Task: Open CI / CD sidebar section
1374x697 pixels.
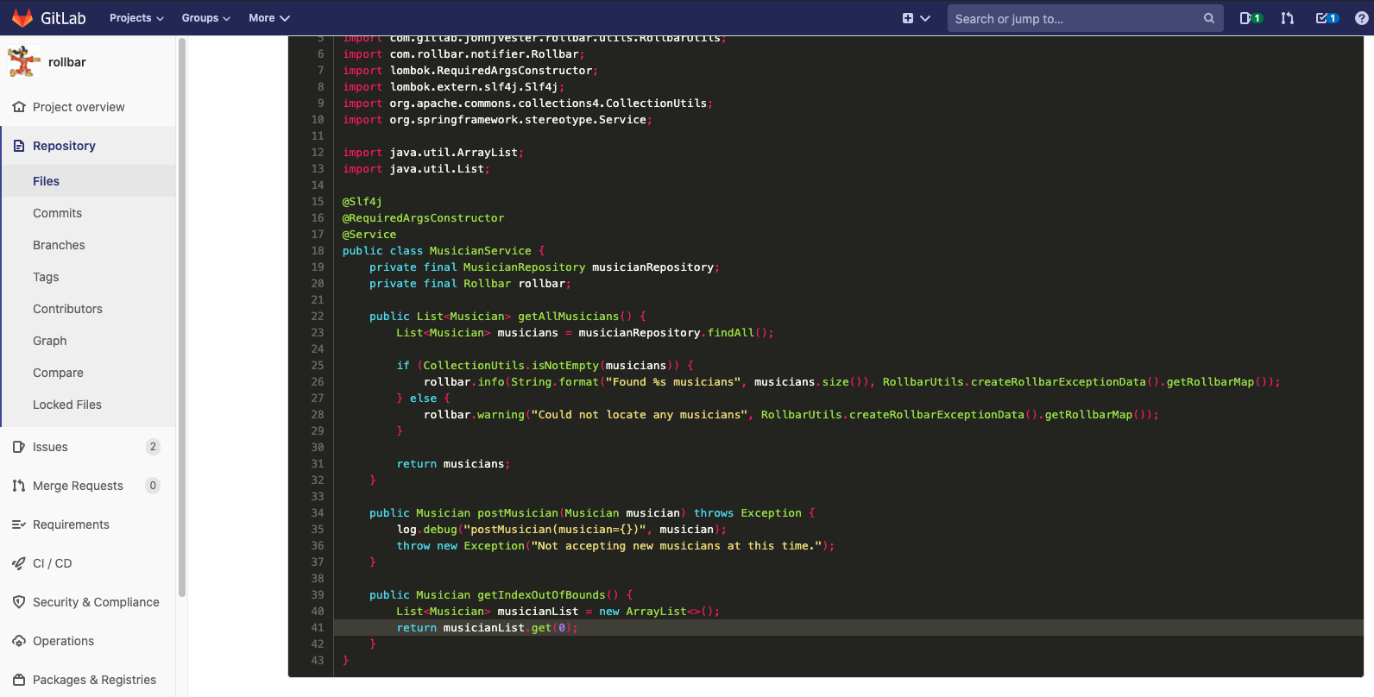Action: (52, 563)
